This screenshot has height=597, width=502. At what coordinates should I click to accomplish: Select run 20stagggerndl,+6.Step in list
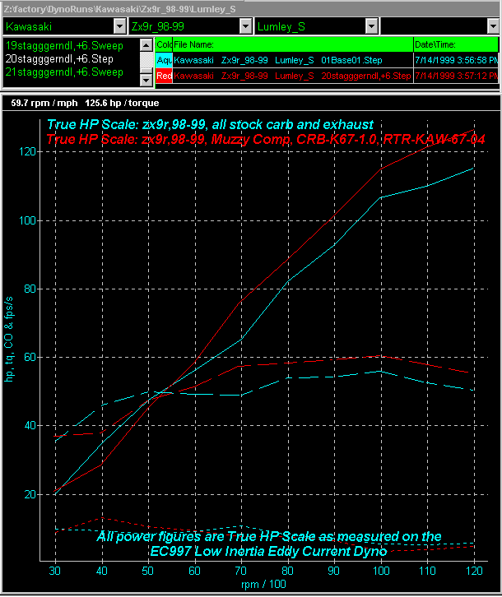(x=59, y=59)
